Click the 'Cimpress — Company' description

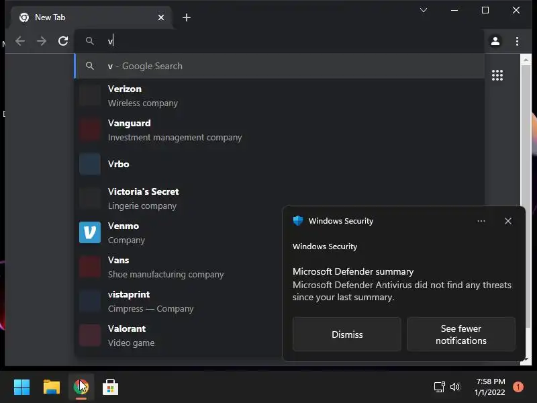click(150, 309)
